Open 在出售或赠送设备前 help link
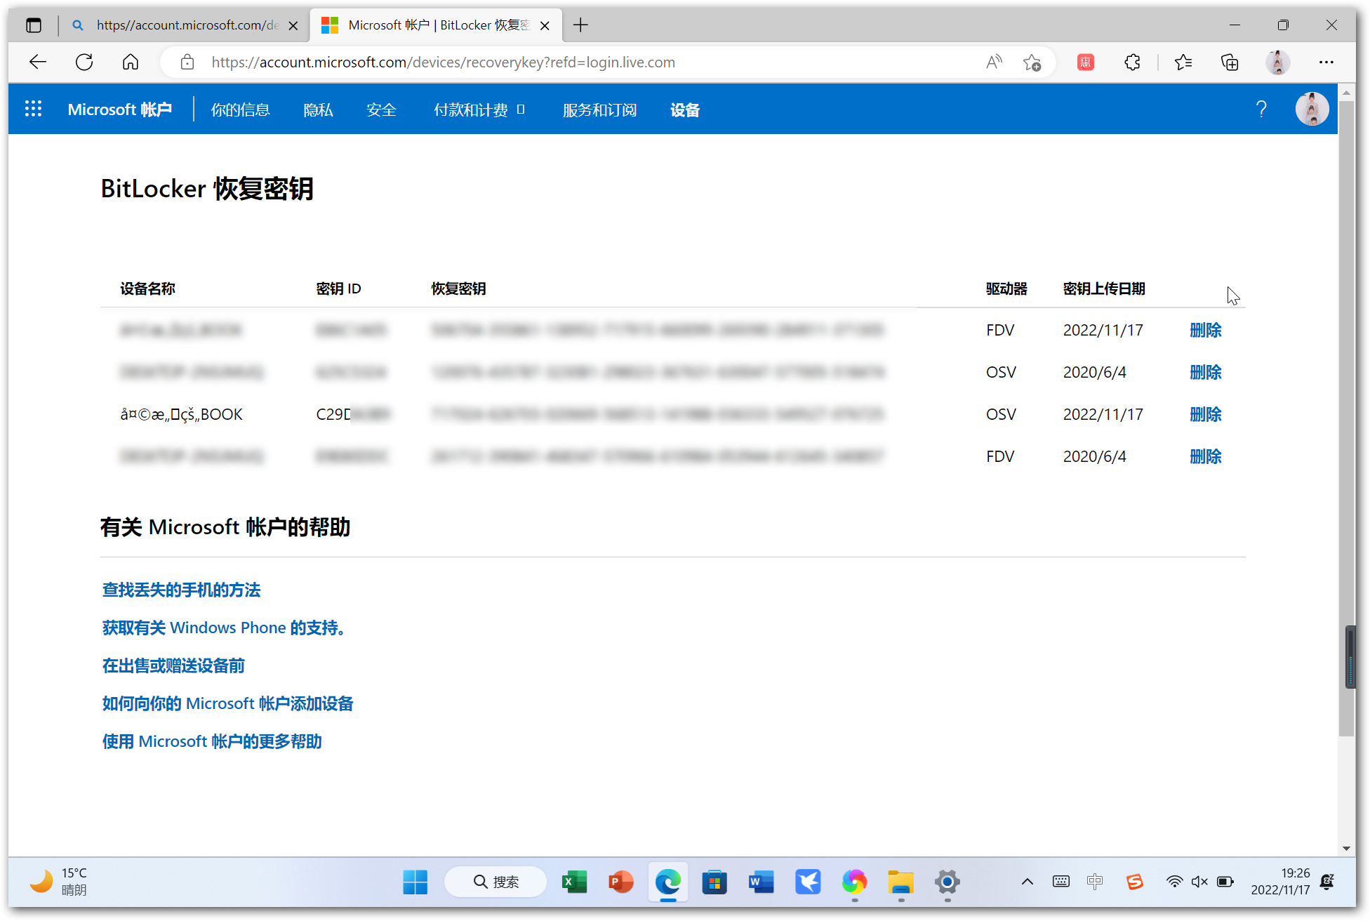This screenshot has height=921, width=1370. point(173,665)
